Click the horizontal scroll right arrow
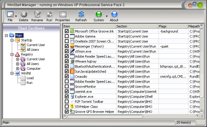The image size is (207, 127). coord(197,116)
